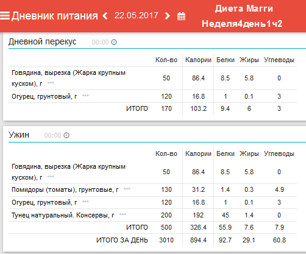Screen dimensions: 306x254
Task: Go to previous day arrow
Action: click(x=105, y=16)
